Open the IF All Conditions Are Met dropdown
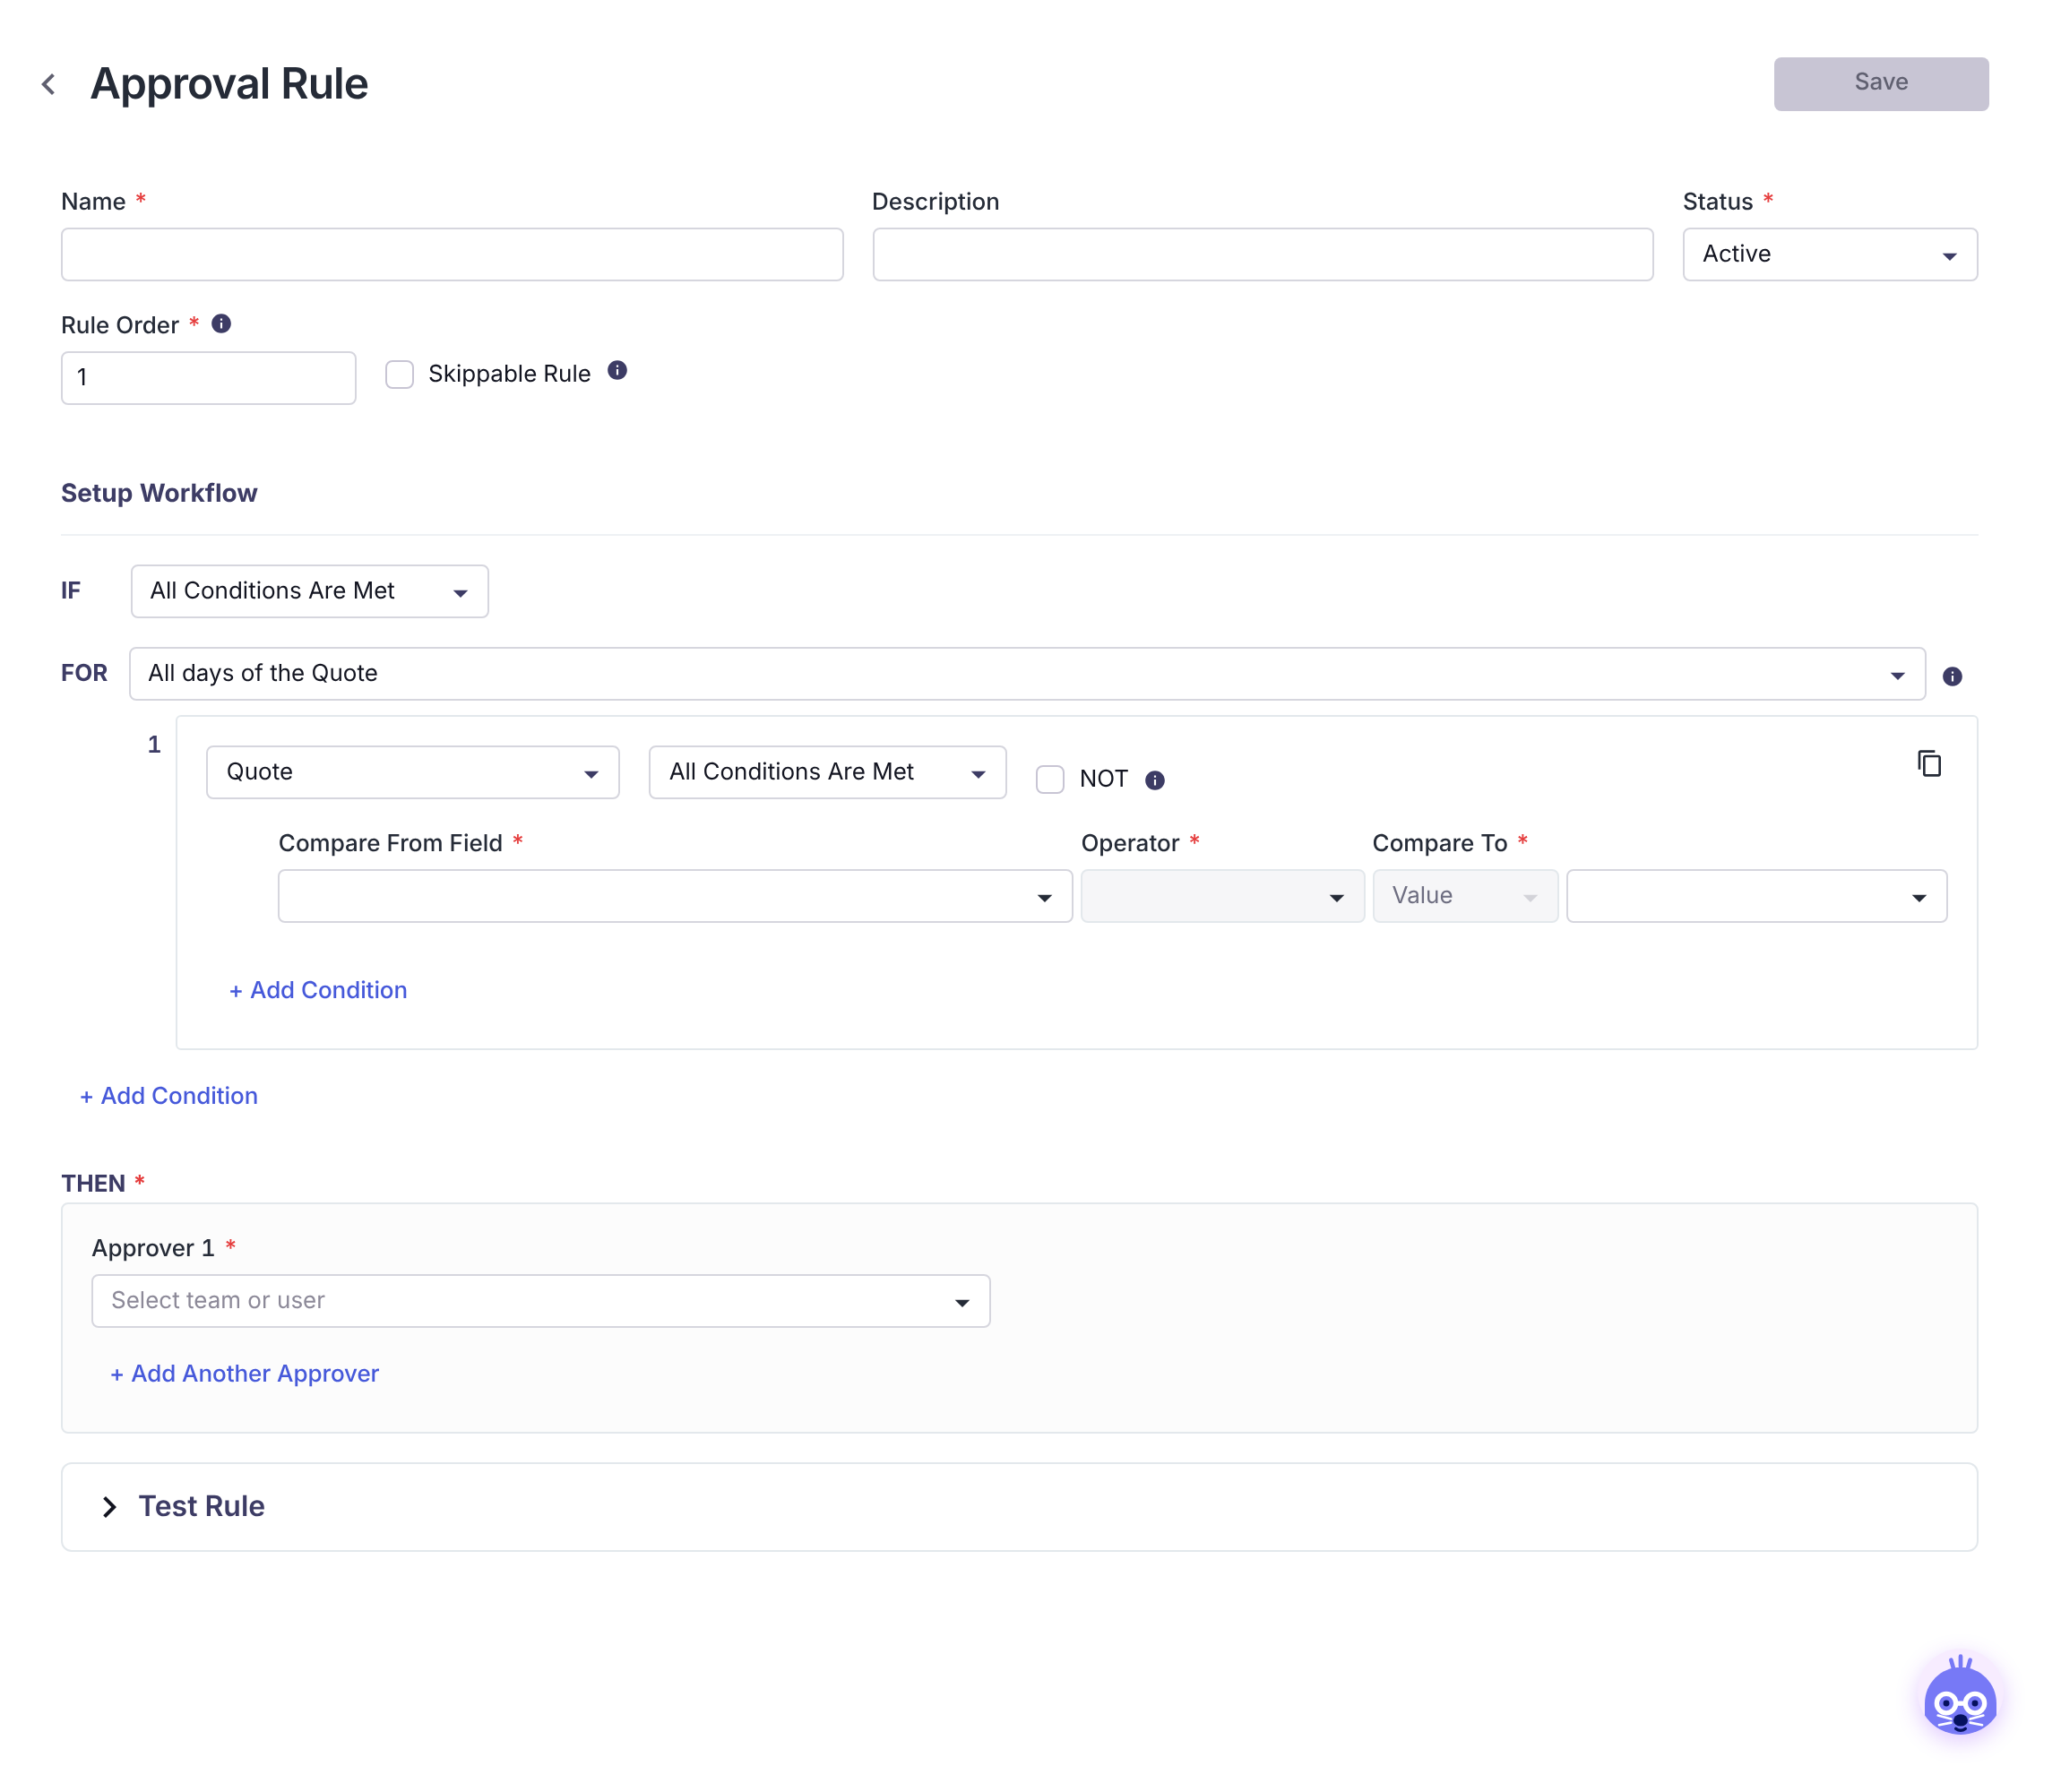 (310, 592)
